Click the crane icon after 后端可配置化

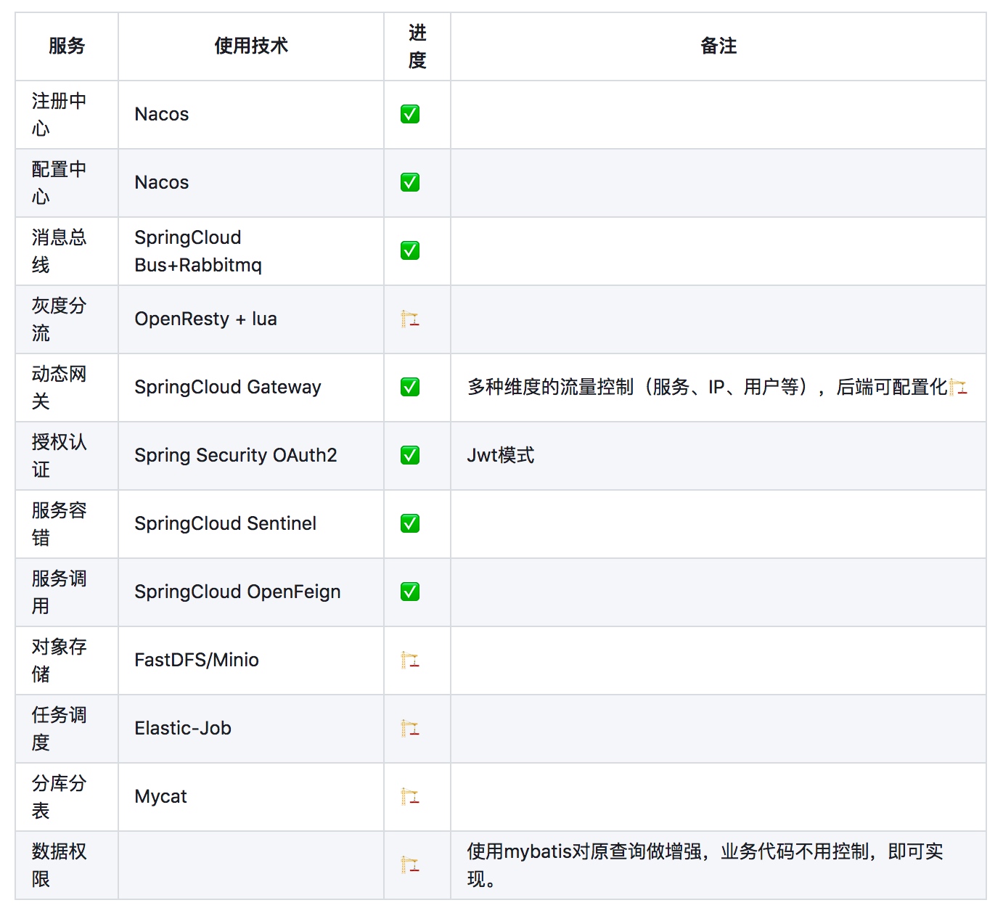click(958, 388)
